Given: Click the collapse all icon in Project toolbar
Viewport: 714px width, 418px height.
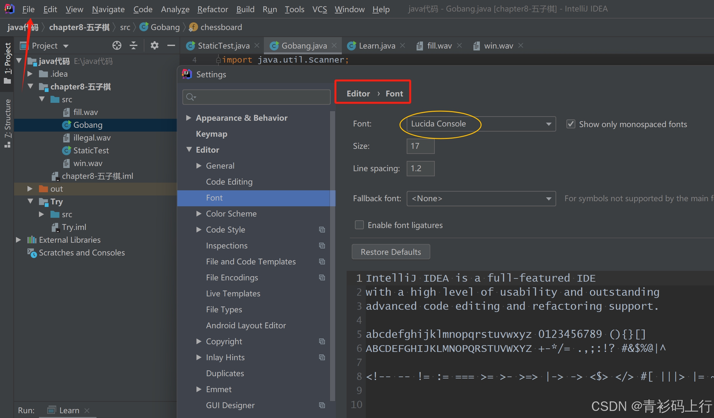Looking at the screenshot, I should coord(134,46).
